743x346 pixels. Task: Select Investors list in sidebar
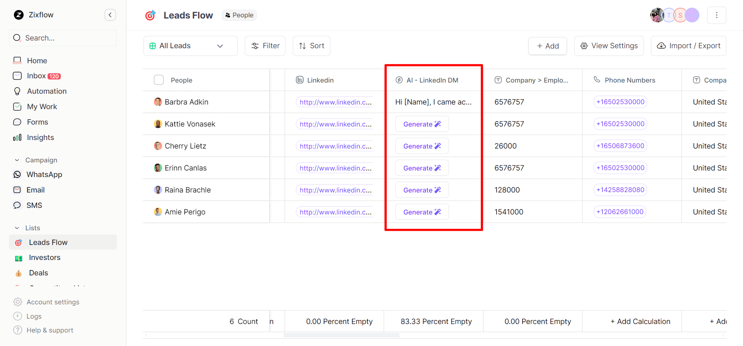44,258
